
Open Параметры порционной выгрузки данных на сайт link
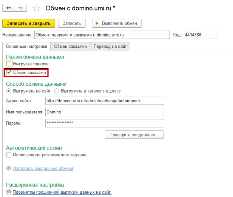[x=62, y=192]
